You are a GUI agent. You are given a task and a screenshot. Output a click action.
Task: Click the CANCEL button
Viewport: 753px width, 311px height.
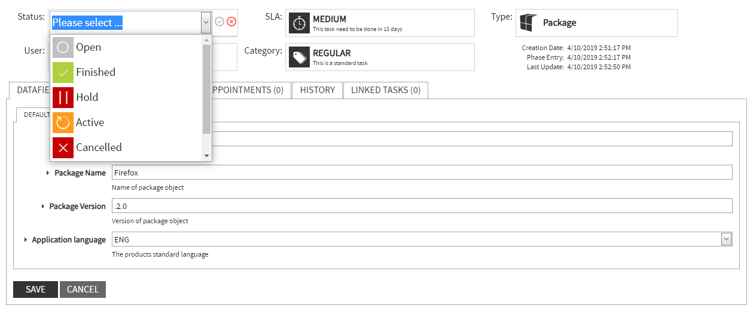point(83,290)
